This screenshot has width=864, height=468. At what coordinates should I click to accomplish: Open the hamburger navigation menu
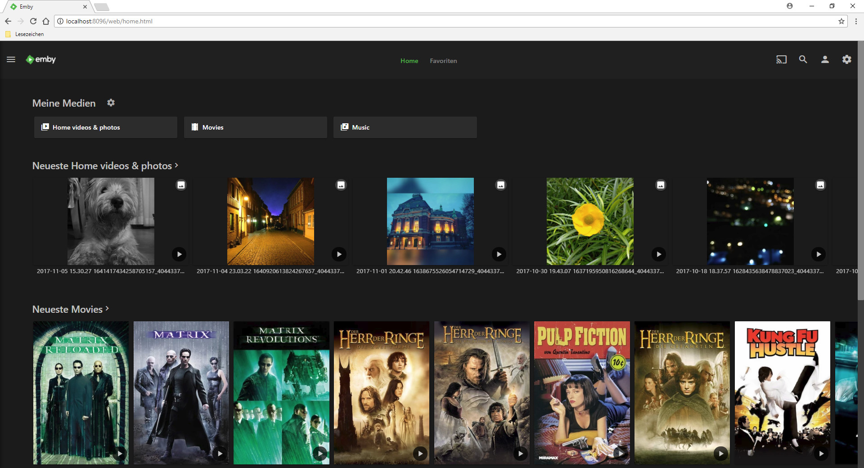(x=11, y=59)
